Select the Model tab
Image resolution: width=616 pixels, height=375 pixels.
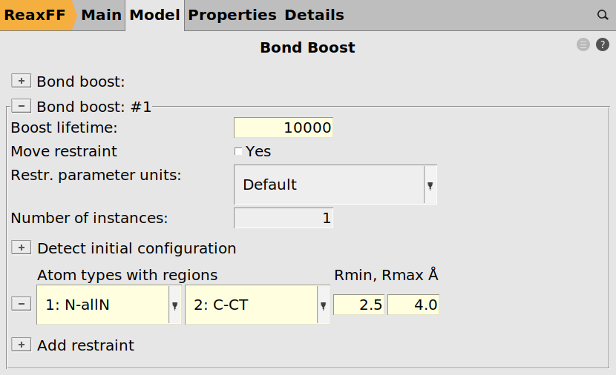coord(154,15)
